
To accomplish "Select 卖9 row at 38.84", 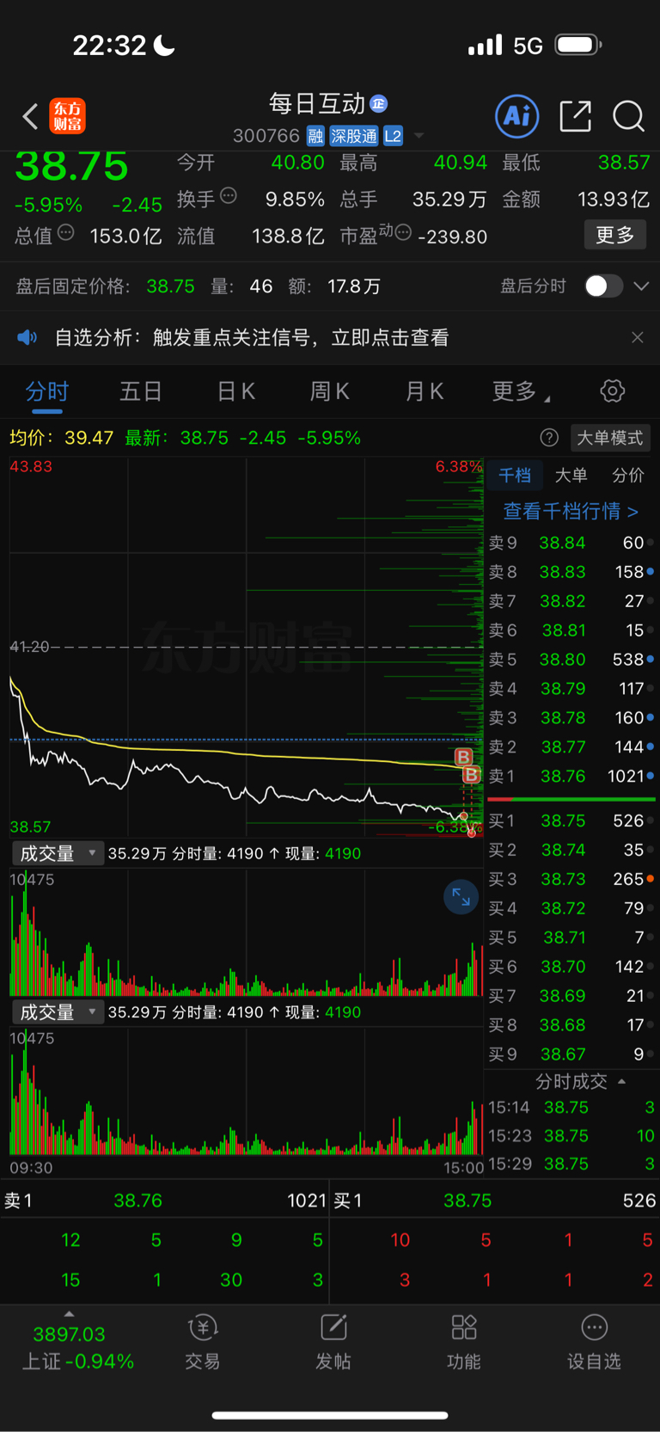I will coord(571,543).
